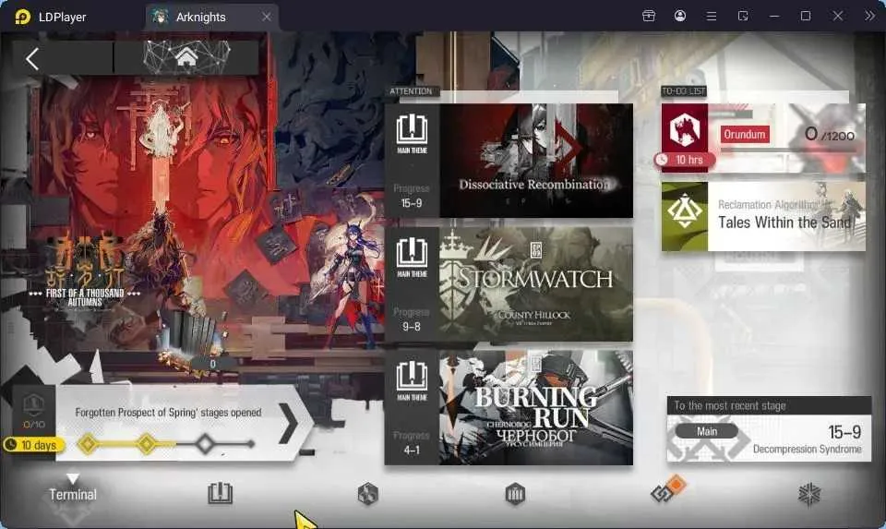This screenshot has width=886, height=529.
Task: Click the Orundum 0/1200 counter
Action: point(830,135)
